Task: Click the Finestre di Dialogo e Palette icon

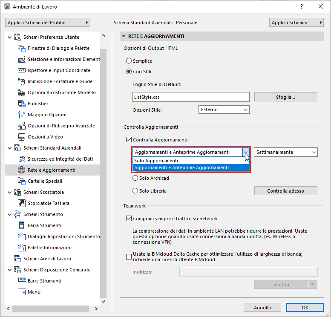Action: coord(22,48)
